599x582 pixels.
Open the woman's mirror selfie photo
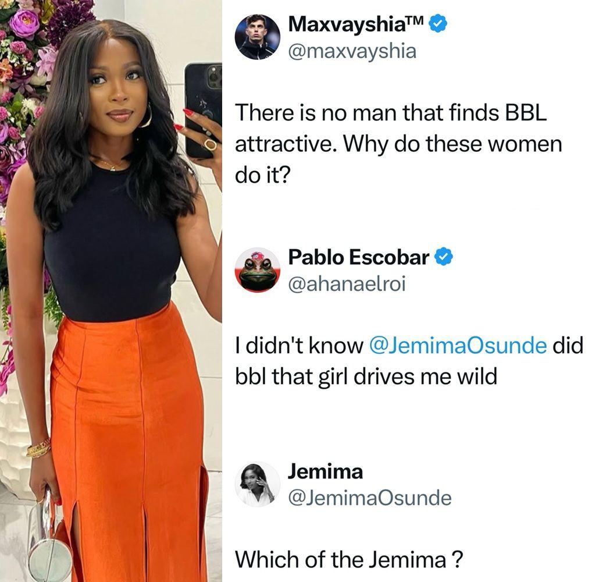pyautogui.click(x=110, y=291)
